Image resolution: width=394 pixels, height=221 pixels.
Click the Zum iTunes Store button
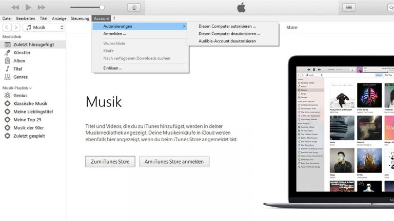coord(110,162)
